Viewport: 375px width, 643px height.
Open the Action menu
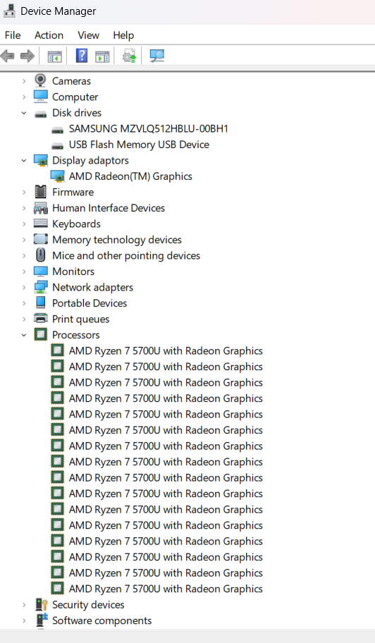pyautogui.click(x=49, y=35)
